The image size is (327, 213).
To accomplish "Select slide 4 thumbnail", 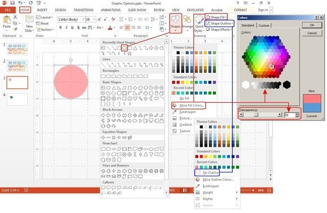I will tap(17, 99).
